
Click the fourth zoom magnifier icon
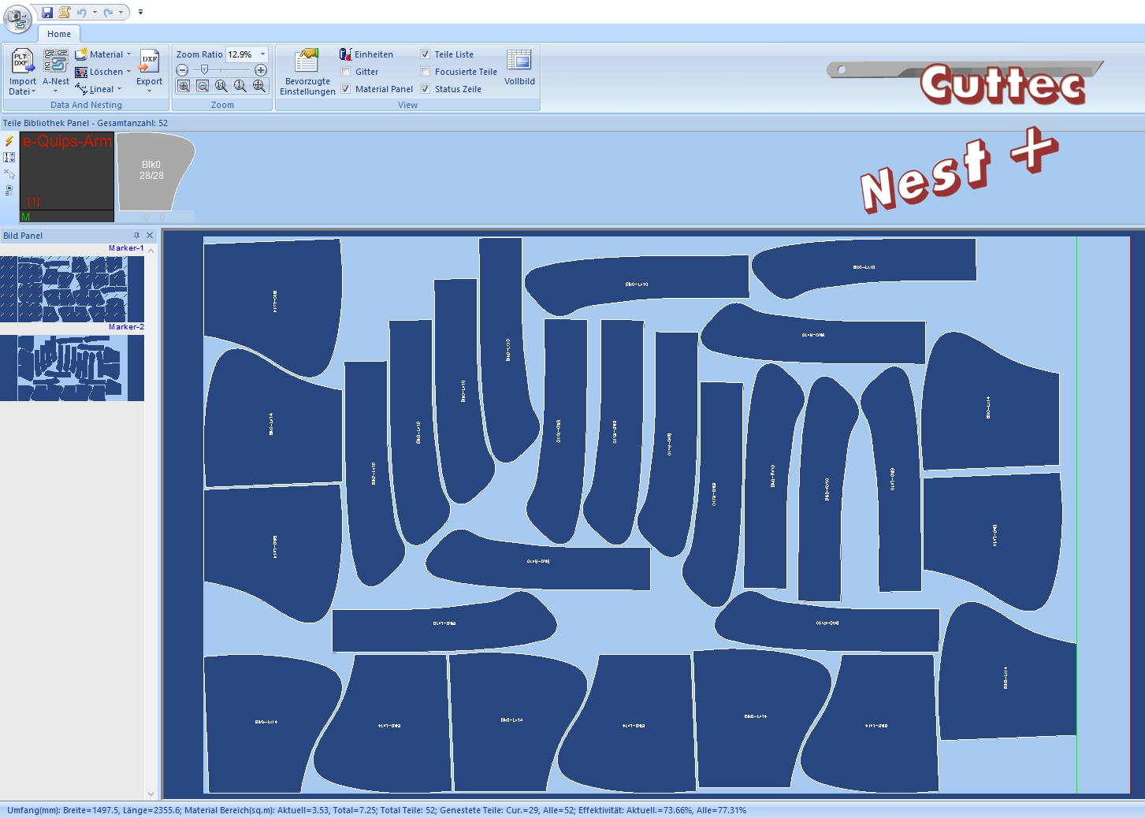click(x=240, y=87)
